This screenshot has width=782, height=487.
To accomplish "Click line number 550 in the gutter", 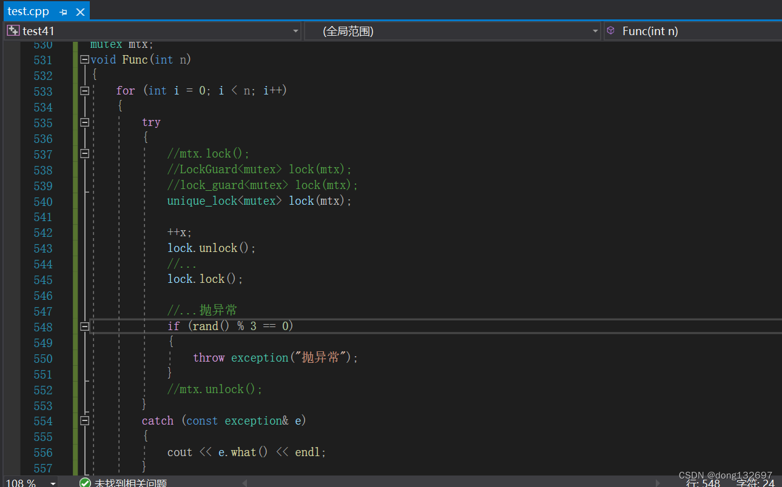I will pos(43,358).
